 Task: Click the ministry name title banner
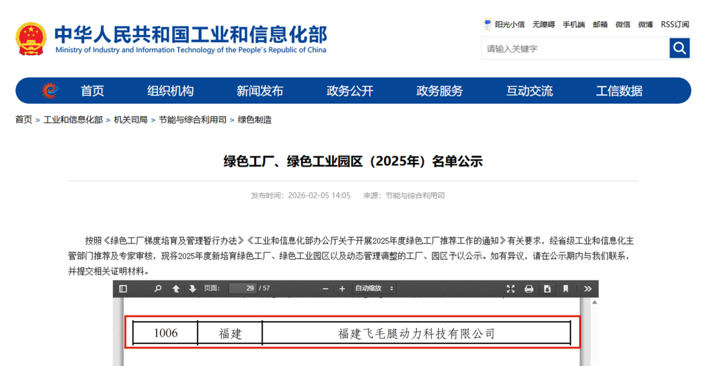190,40
